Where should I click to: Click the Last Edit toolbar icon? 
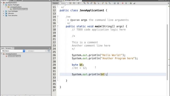coord(70,3)
